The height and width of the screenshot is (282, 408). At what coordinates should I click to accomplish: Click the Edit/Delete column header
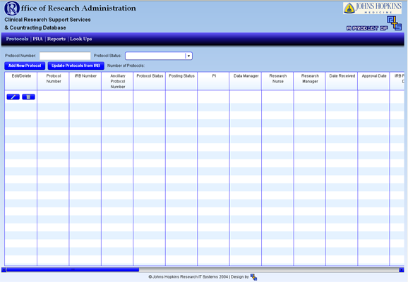click(x=21, y=81)
